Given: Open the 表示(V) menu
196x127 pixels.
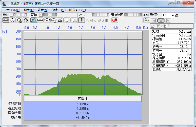Looking at the screenshot, I should pyautogui.click(x=43, y=10).
